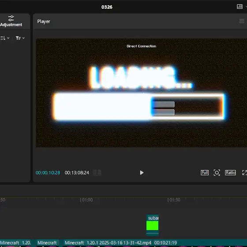Open the Adjustment tab
The image size is (247, 247).
pos(11,21)
